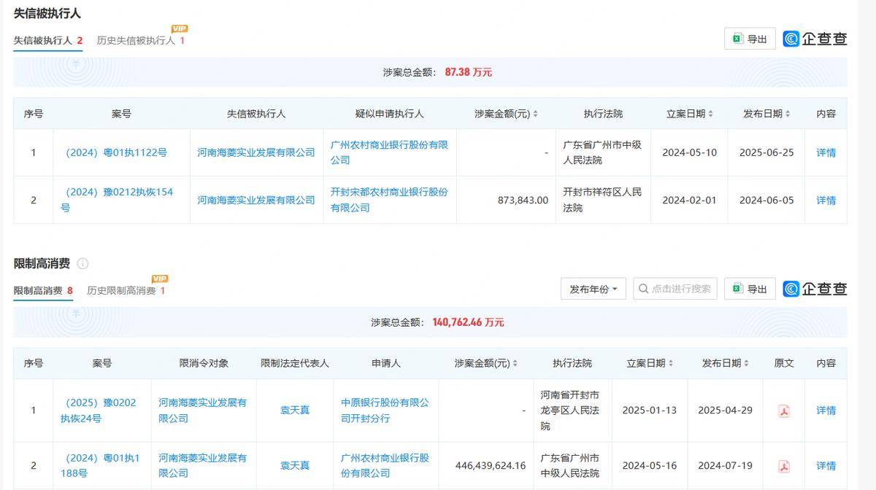Screen dimensions: 876x490
Task: Click the 企查查 logo in 限制高消费 section
Action: tap(815, 289)
